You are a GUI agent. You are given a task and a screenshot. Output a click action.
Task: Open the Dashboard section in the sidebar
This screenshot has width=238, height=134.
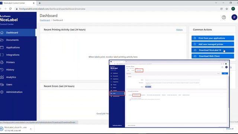pos(18,33)
